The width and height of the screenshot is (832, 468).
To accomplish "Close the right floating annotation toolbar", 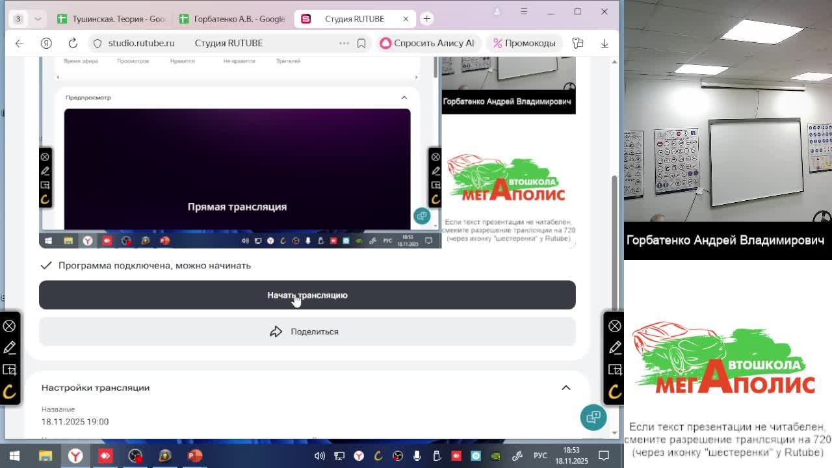I will click(x=615, y=326).
